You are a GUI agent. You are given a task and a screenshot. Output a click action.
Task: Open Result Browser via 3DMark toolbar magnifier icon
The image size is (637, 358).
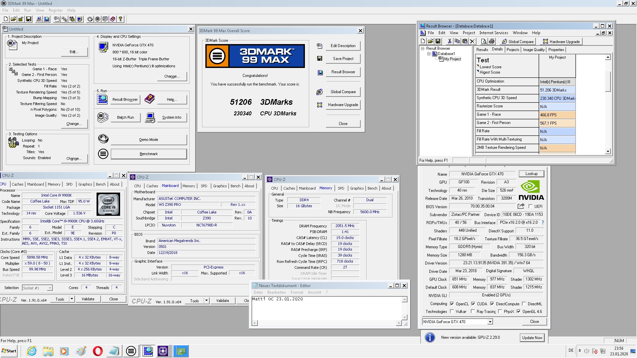click(x=46, y=19)
